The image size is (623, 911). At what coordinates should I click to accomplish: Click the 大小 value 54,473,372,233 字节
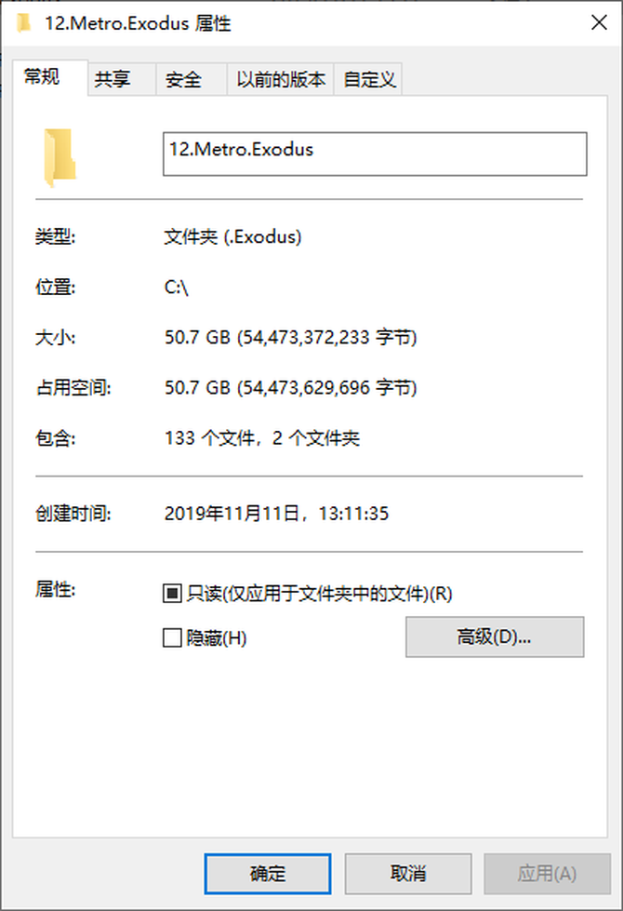[327, 338]
